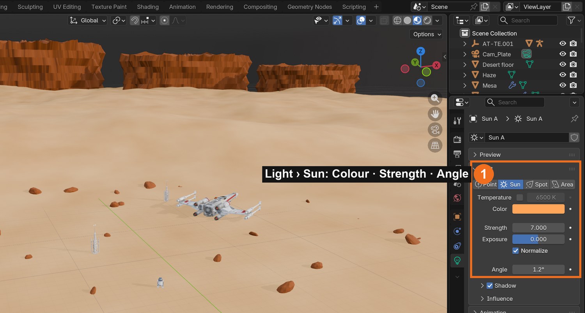Select solid viewport shading
Viewport: 585px width, 313px height.
click(x=408, y=20)
